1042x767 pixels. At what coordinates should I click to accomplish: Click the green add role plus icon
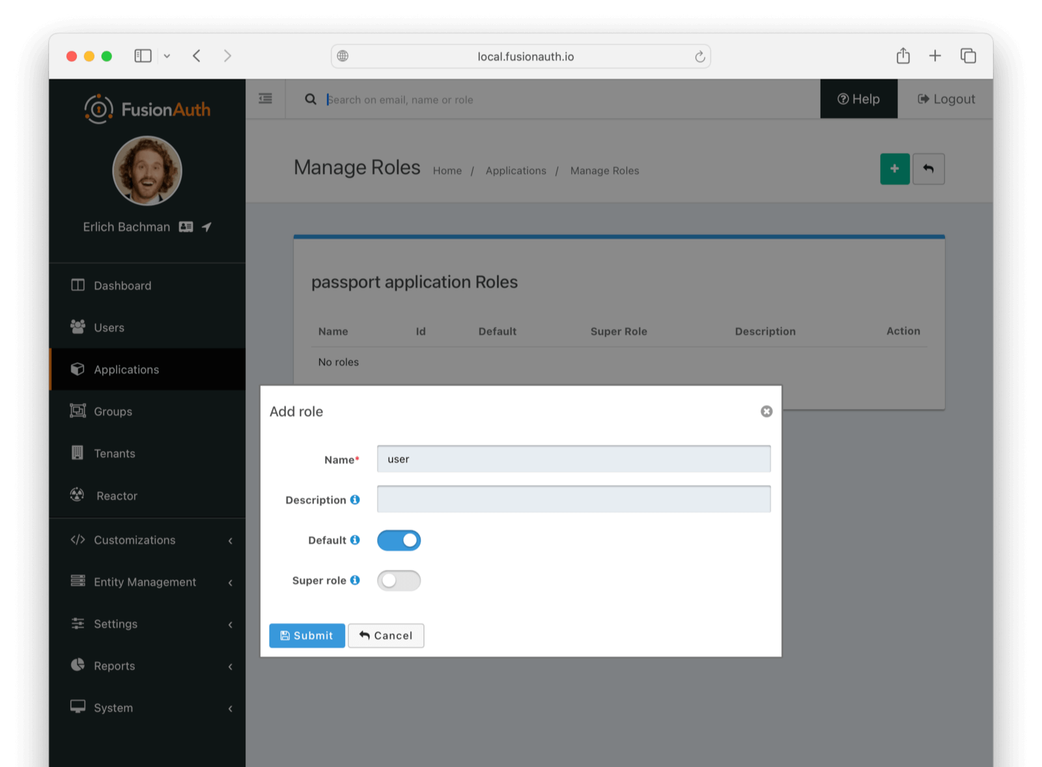click(x=894, y=169)
